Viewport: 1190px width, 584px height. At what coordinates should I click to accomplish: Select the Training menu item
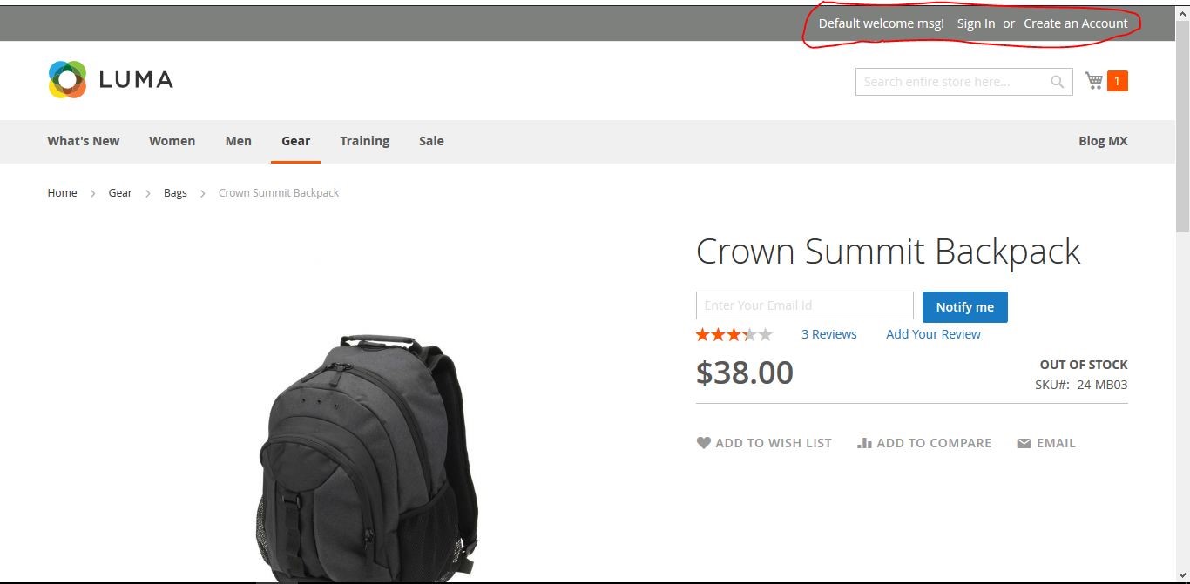[364, 141]
